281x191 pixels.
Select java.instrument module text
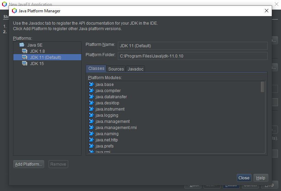110,109
